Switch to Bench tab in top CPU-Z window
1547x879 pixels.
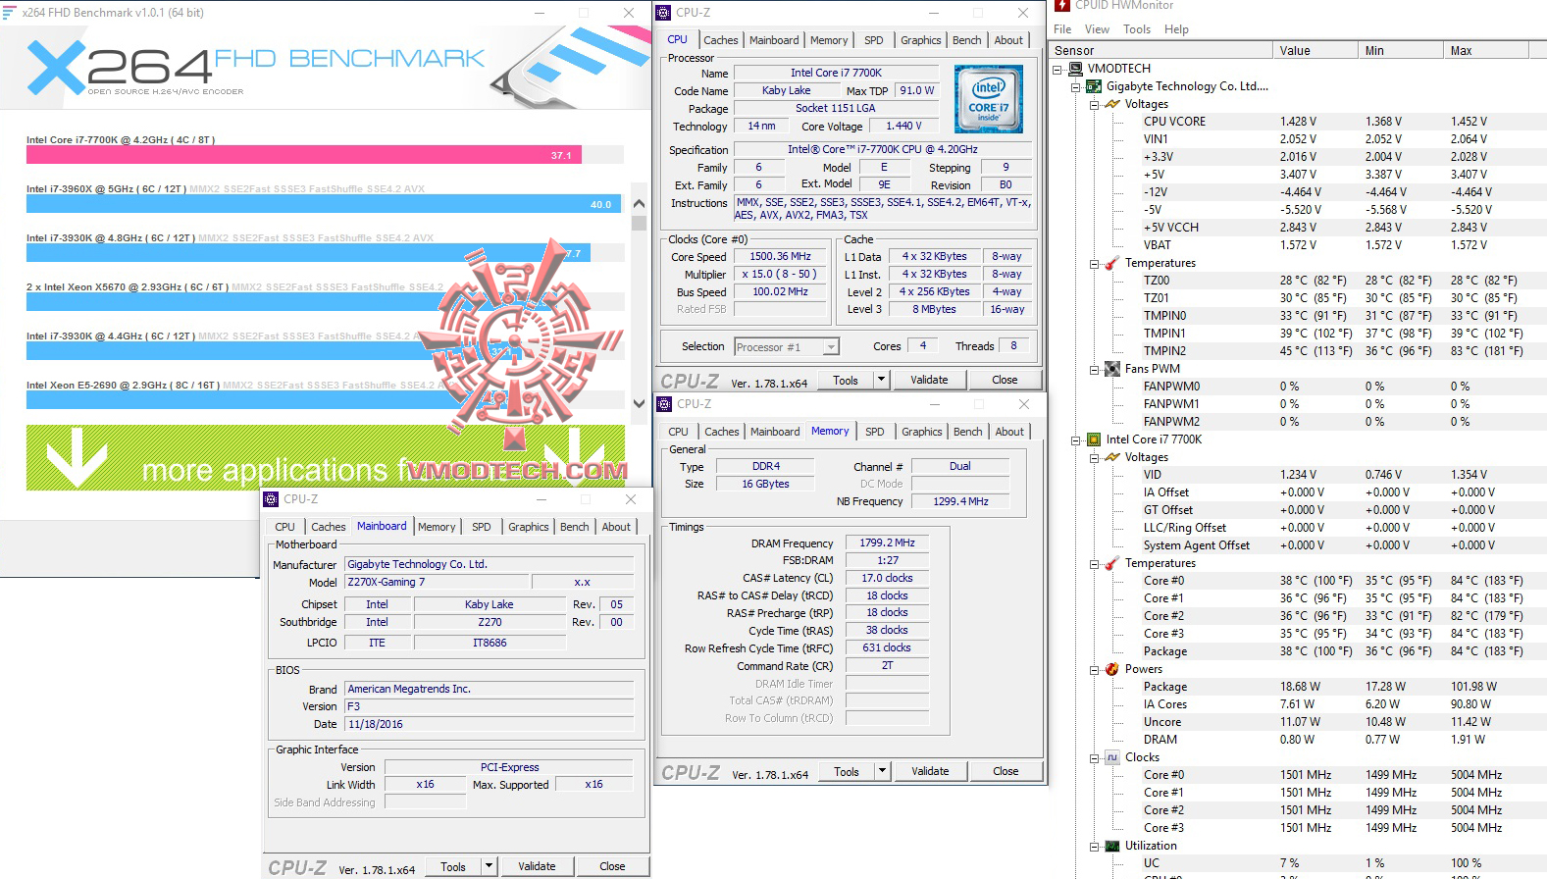967,40
